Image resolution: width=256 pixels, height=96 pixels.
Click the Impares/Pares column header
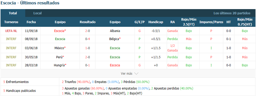pos(211,22)
